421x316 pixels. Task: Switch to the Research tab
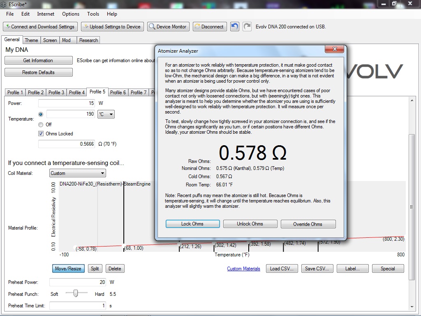click(88, 40)
